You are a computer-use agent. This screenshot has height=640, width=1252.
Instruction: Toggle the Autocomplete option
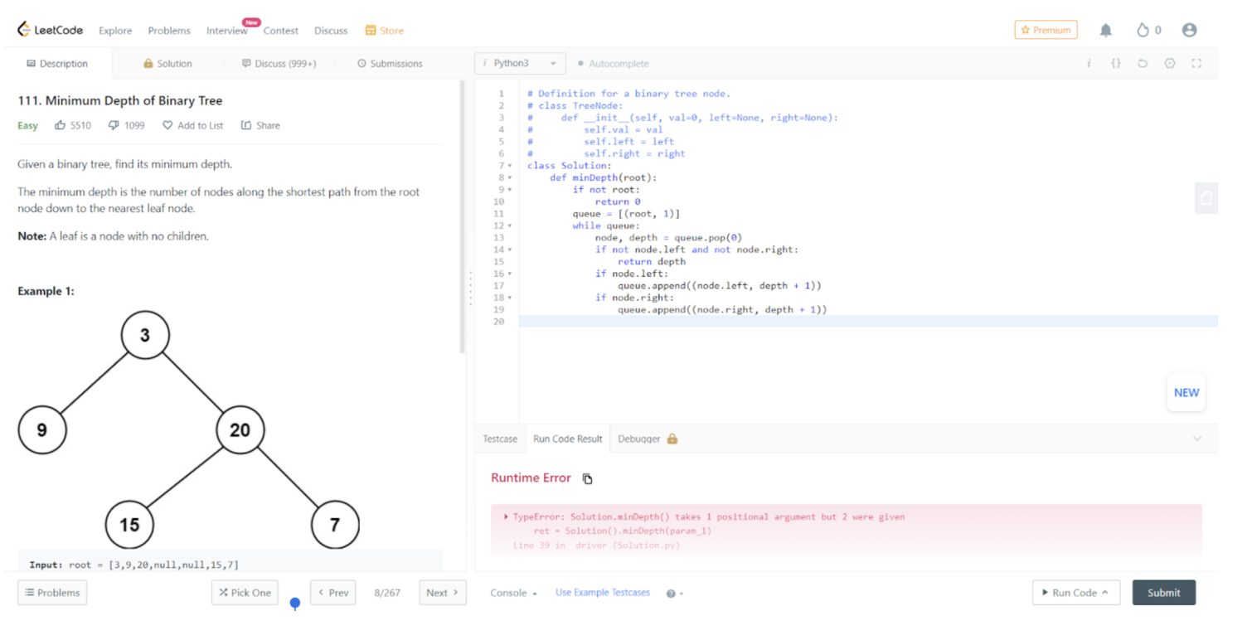614,64
